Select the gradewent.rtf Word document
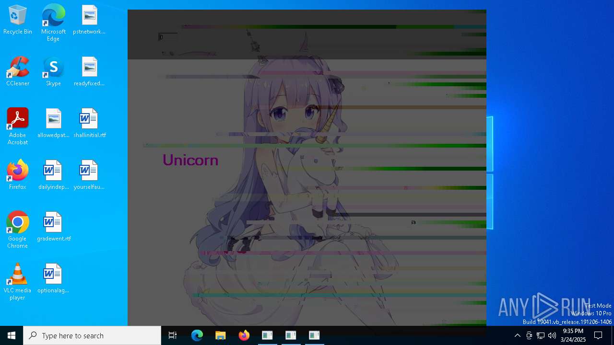Viewport: 614px width, 345px height. pyautogui.click(x=53, y=227)
